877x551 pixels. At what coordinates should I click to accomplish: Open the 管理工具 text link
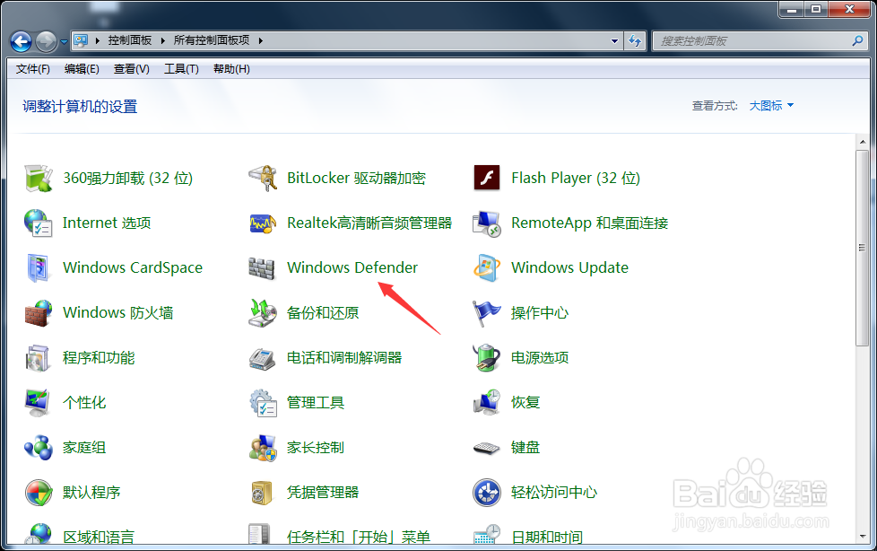coord(316,403)
